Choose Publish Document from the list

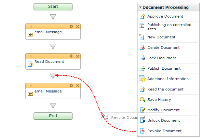[x=164, y=68]
